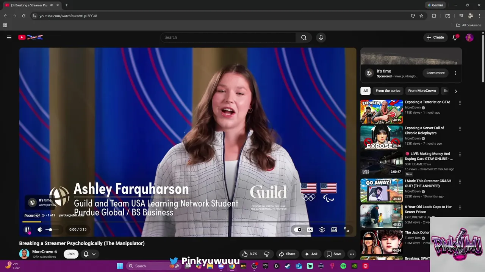The height and width of the screenshot is (272, 485).
Task: Open Spotify from the taskbar
Action: tap(343, 266)
